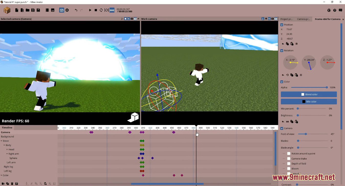Collapse the Steve tree item
The width and height of the screenshot is (345, 186).
(1, 141)
